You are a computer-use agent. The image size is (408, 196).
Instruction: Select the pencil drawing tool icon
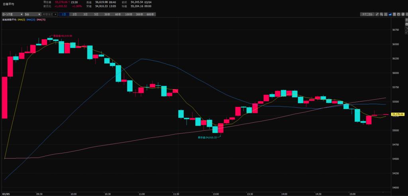[x=377, y=14]
